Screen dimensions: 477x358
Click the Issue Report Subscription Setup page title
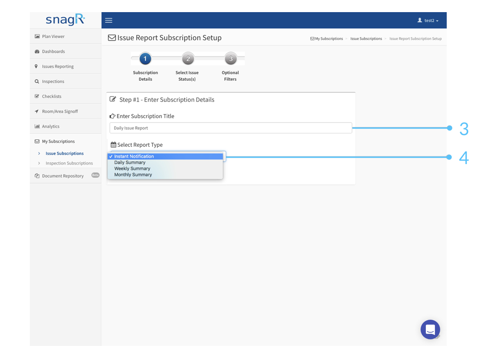(x=170, y=38)
